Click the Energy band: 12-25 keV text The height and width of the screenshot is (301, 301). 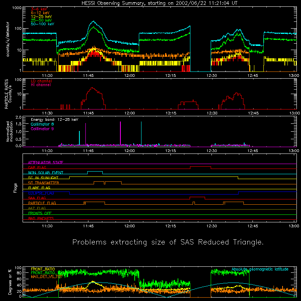[x=55, y=120]
